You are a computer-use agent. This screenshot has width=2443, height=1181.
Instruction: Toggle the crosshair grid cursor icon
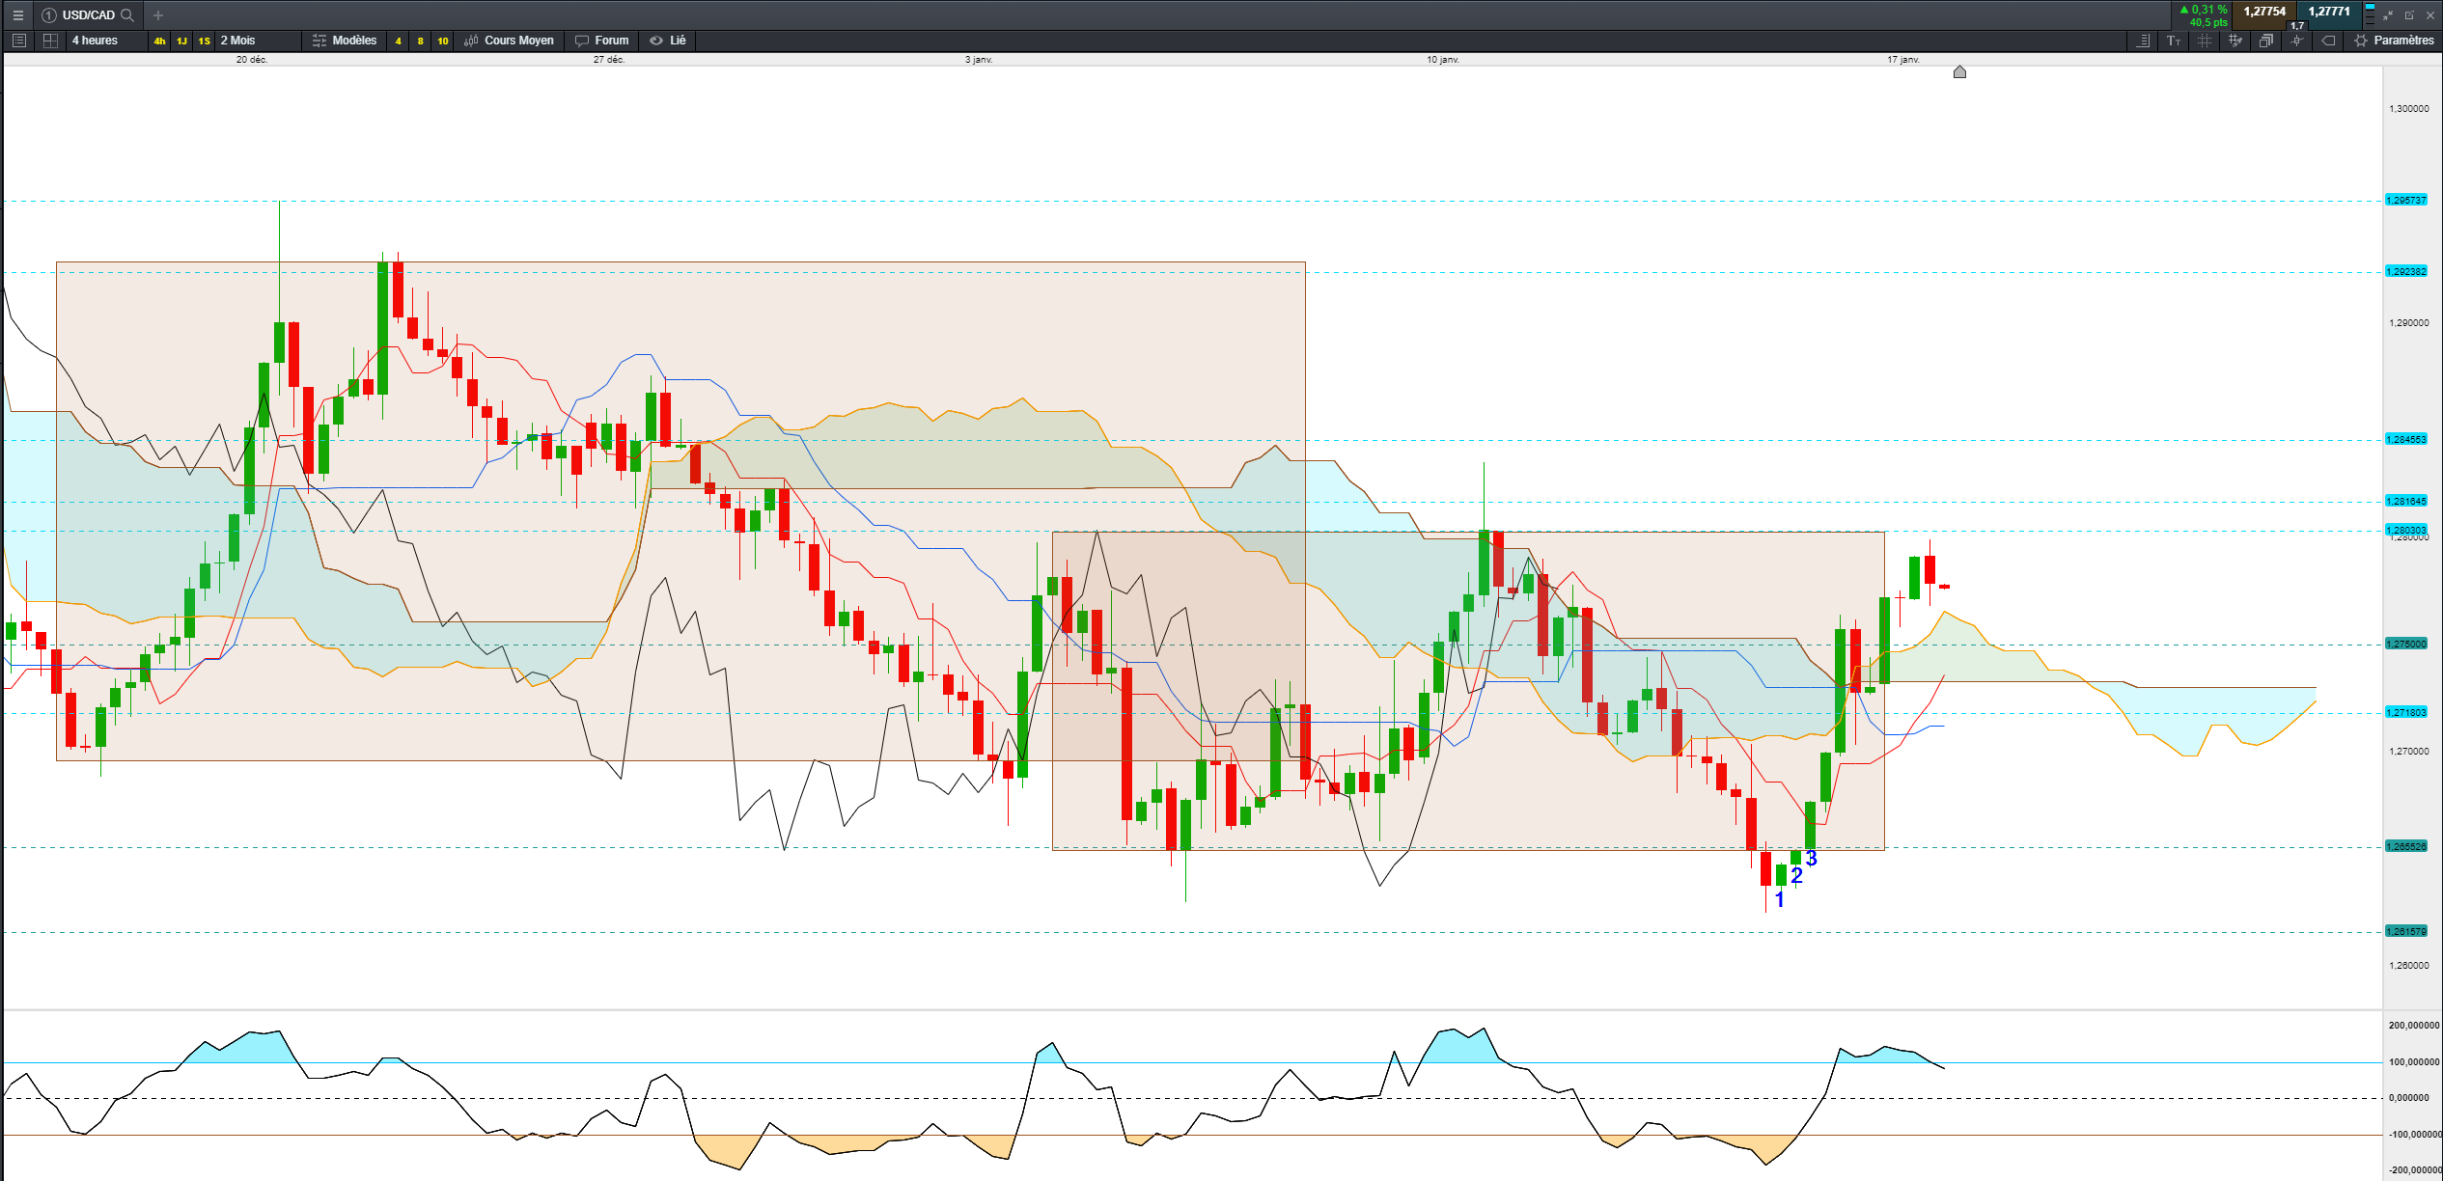pyautogui.click(x=2205, y=41)
